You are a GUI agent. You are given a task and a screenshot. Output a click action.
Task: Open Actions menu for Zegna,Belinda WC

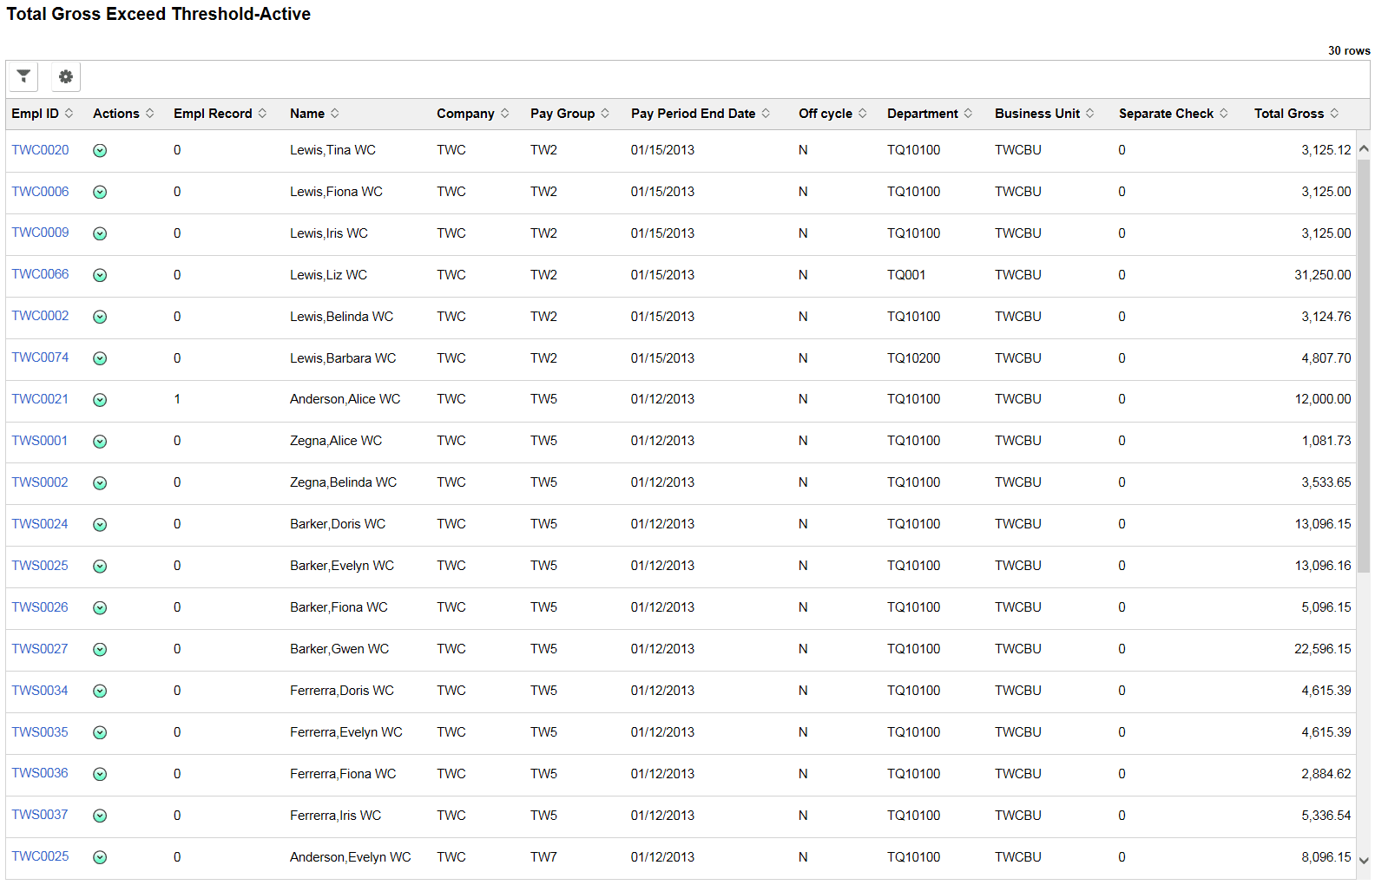pyautogui.click(x=100, y=483)
